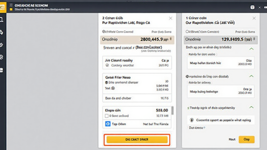
Task: Collapse the first green chevron in the right panel
Action: click(x=252, y=48)
